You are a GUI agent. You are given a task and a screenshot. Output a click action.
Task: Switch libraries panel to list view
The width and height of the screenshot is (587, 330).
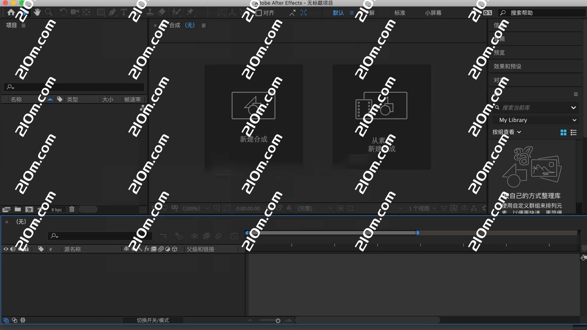[574, 132]
